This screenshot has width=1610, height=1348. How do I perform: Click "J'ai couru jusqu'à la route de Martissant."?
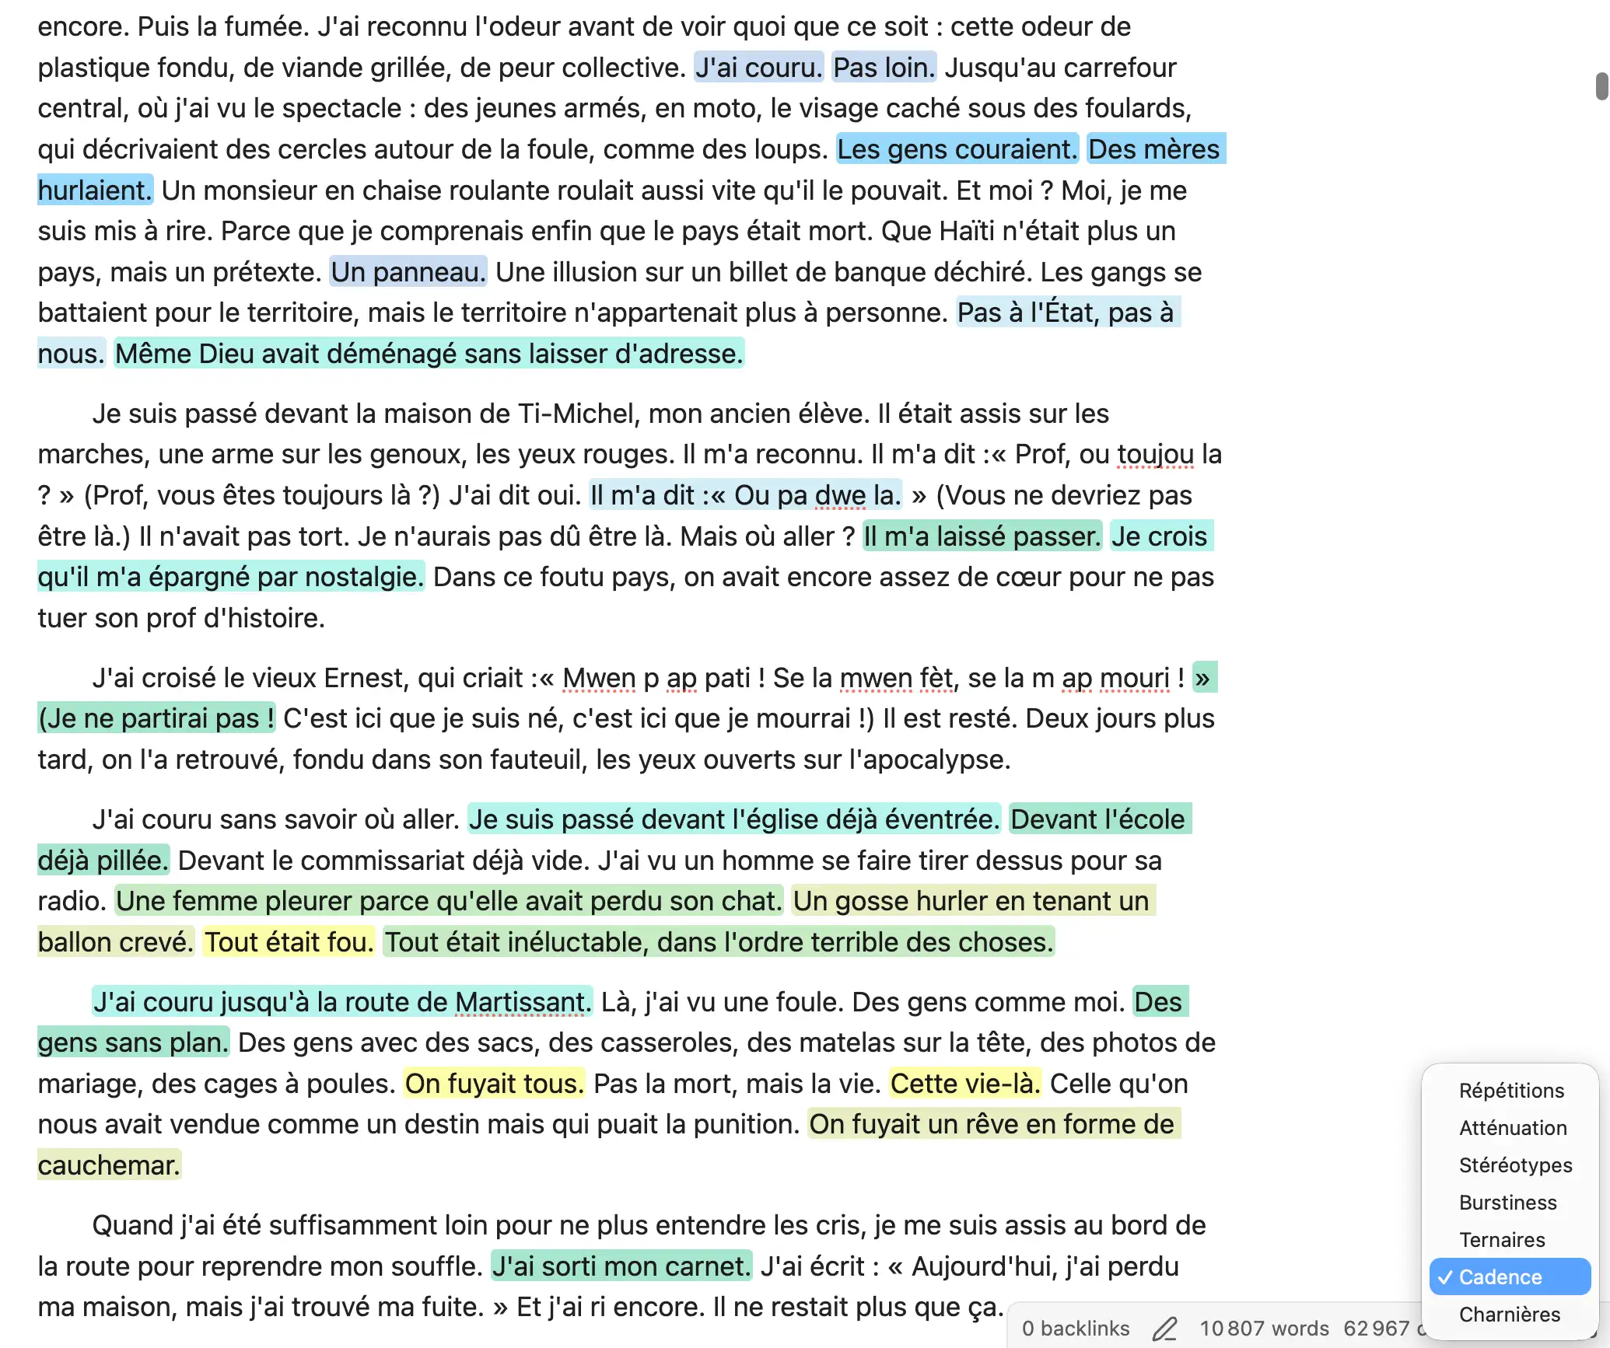[342, 1002]
